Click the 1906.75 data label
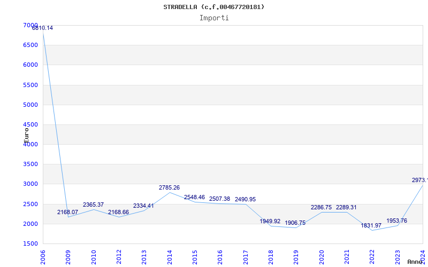This screenshot has width=428, height=267. point(295,223)
